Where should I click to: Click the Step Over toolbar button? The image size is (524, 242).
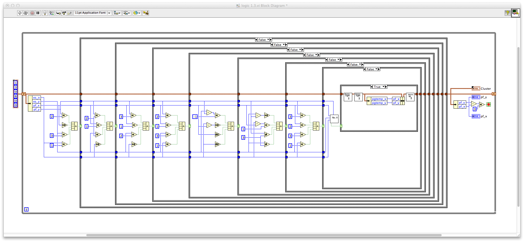(64, 13)
